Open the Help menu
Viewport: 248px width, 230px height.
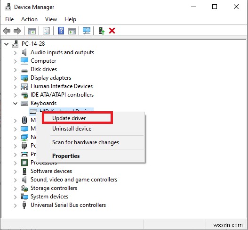coord(70,19)
